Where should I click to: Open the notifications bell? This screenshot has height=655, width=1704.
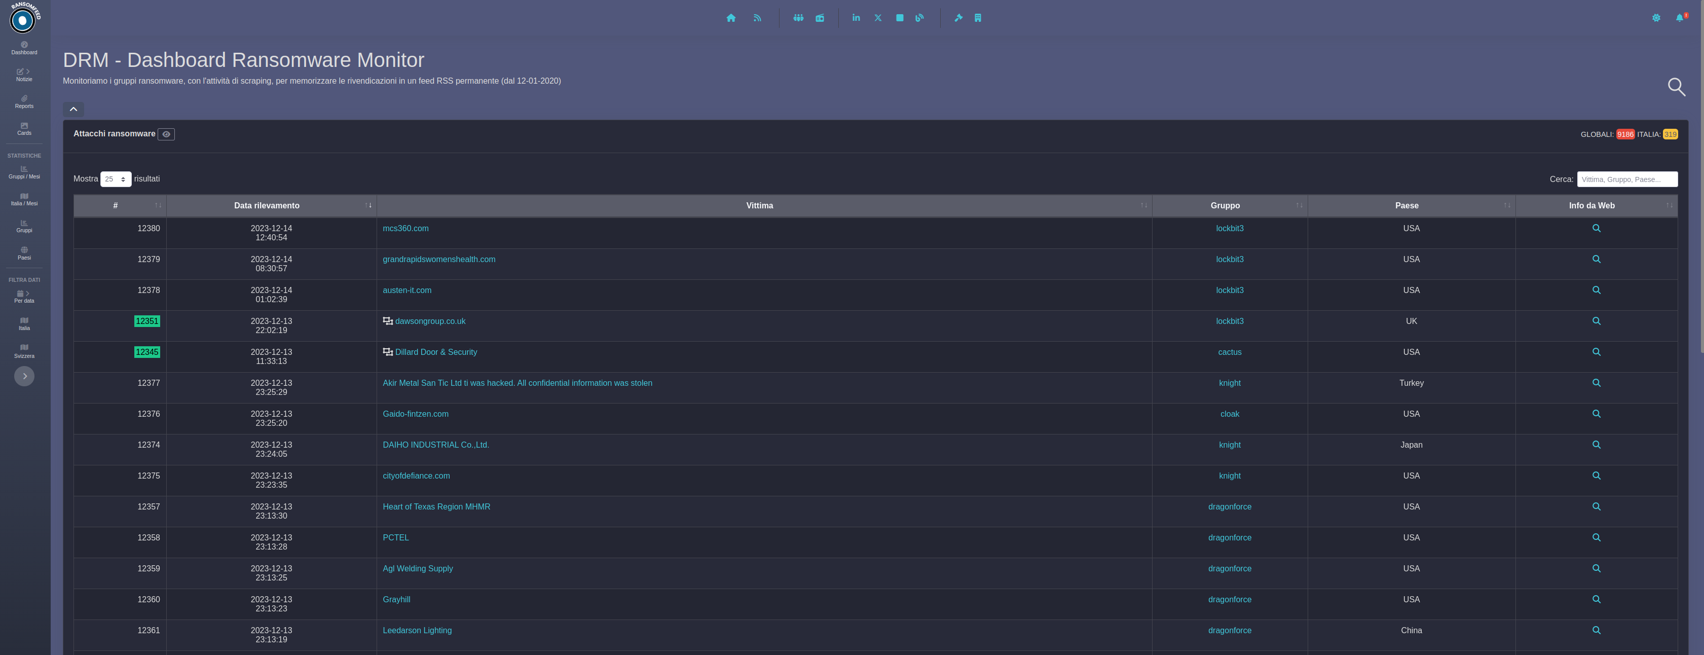click(1680, 18)
